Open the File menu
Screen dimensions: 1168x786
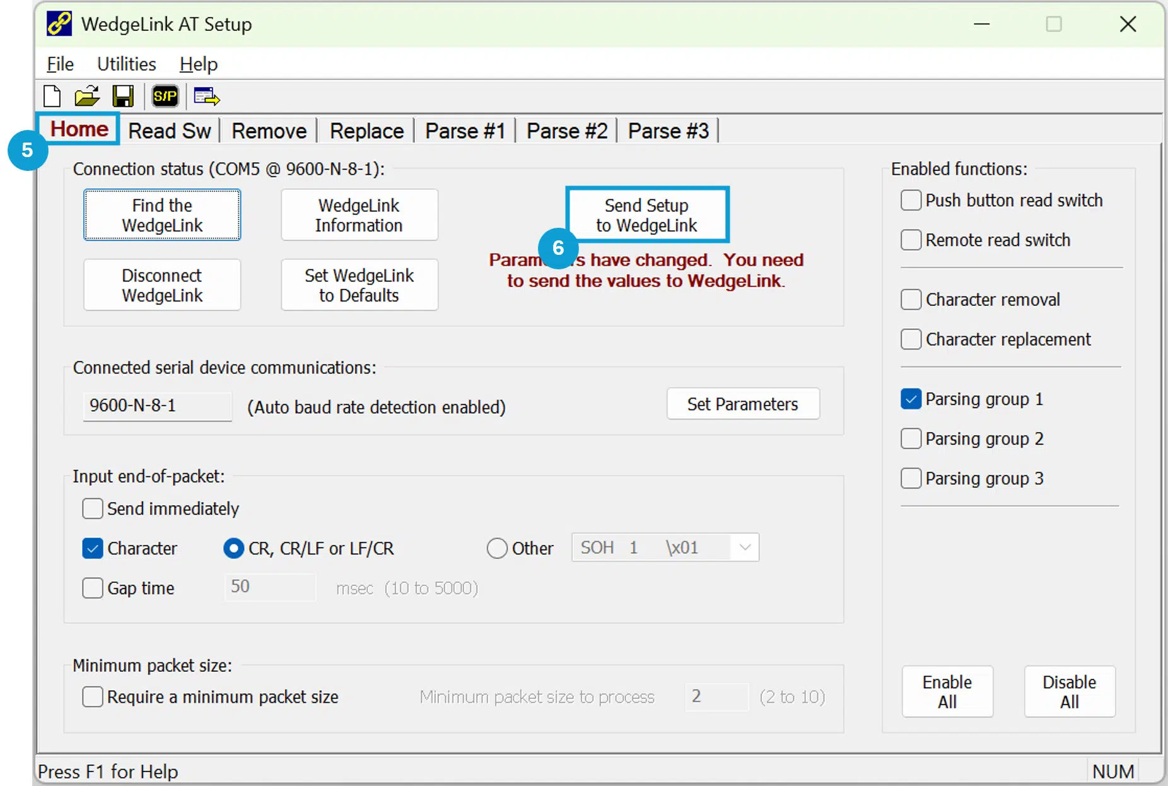61,64
